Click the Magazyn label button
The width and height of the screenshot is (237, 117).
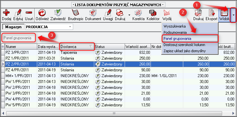point(13,27)
